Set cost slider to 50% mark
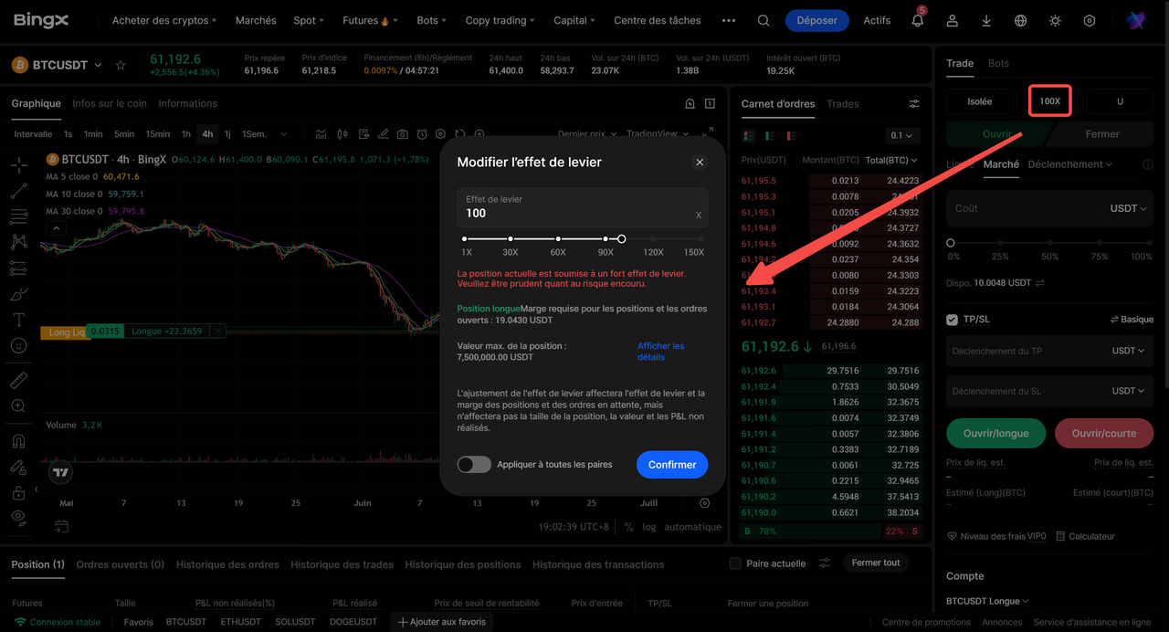The image size is (1169, 632). click(1050, 243)
